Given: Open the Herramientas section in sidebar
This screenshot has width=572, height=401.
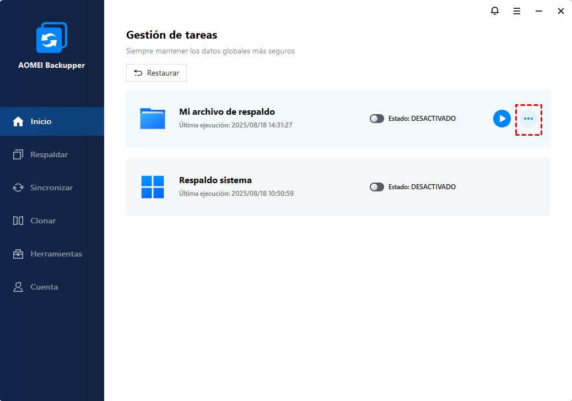Looking at the screenshot, I should coord(52,254).
